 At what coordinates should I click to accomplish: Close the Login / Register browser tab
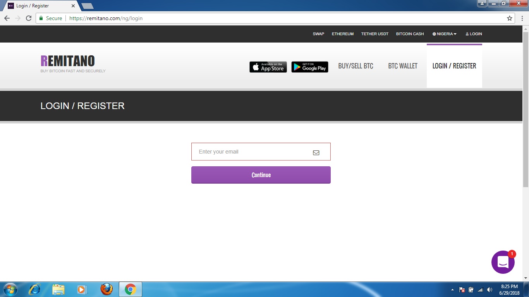point(73,6)
